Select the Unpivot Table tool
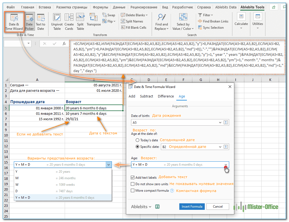 (57, 22)
